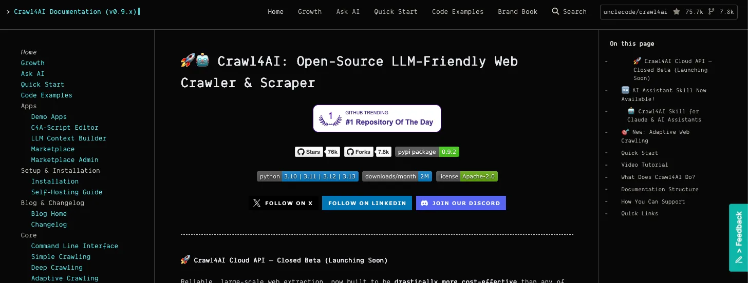Click the search magnifier icon in top nav

[x=555, y=11]
